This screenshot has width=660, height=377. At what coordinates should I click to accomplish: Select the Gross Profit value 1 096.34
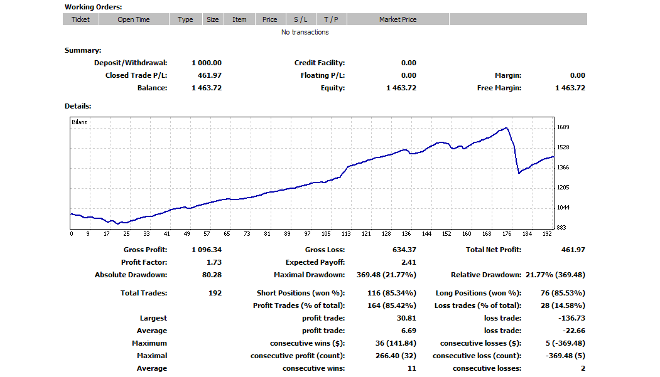tap(207, 250)
